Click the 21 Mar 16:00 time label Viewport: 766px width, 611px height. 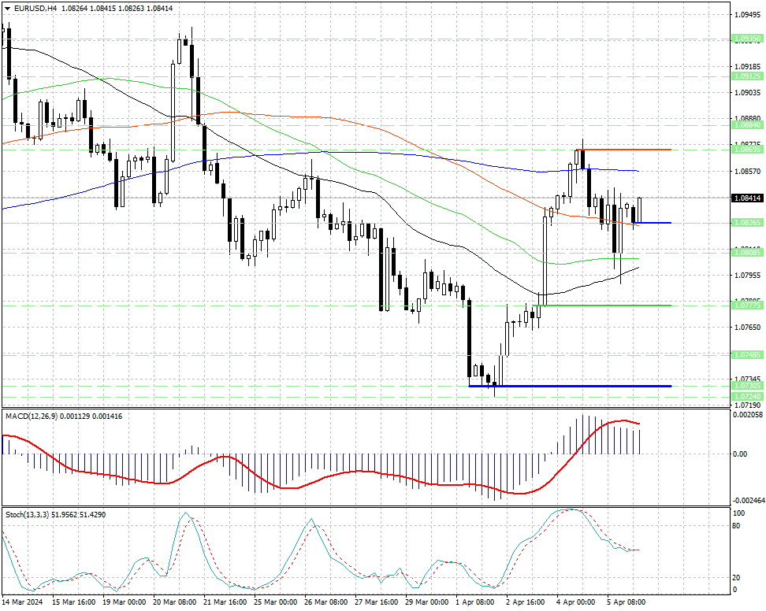tap(225, 602)
